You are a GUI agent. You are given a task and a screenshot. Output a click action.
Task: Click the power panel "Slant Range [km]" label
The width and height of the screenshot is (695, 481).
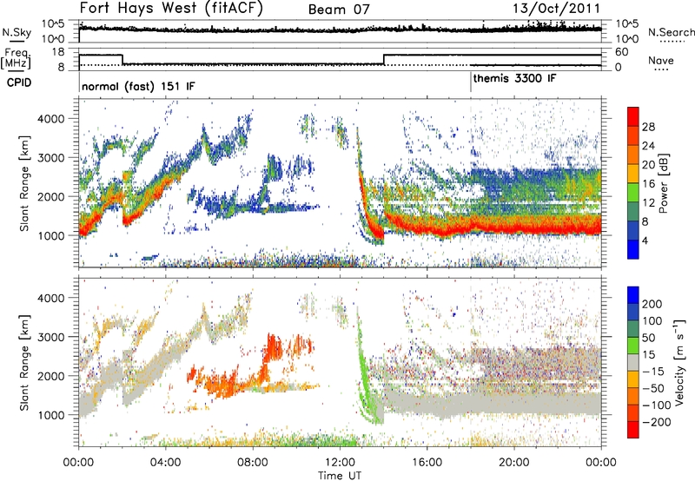click(x=24, y=183)
